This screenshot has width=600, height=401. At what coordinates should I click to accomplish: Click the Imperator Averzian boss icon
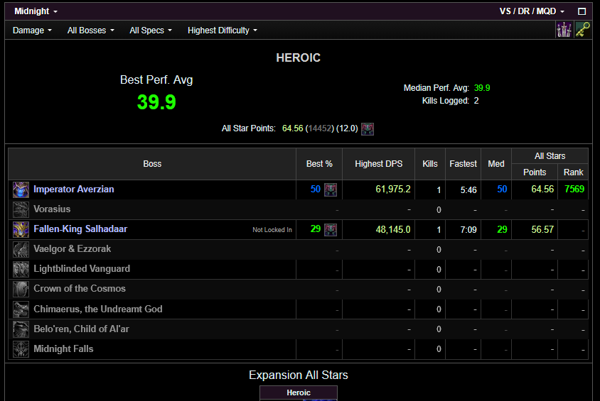pos(21,189)
